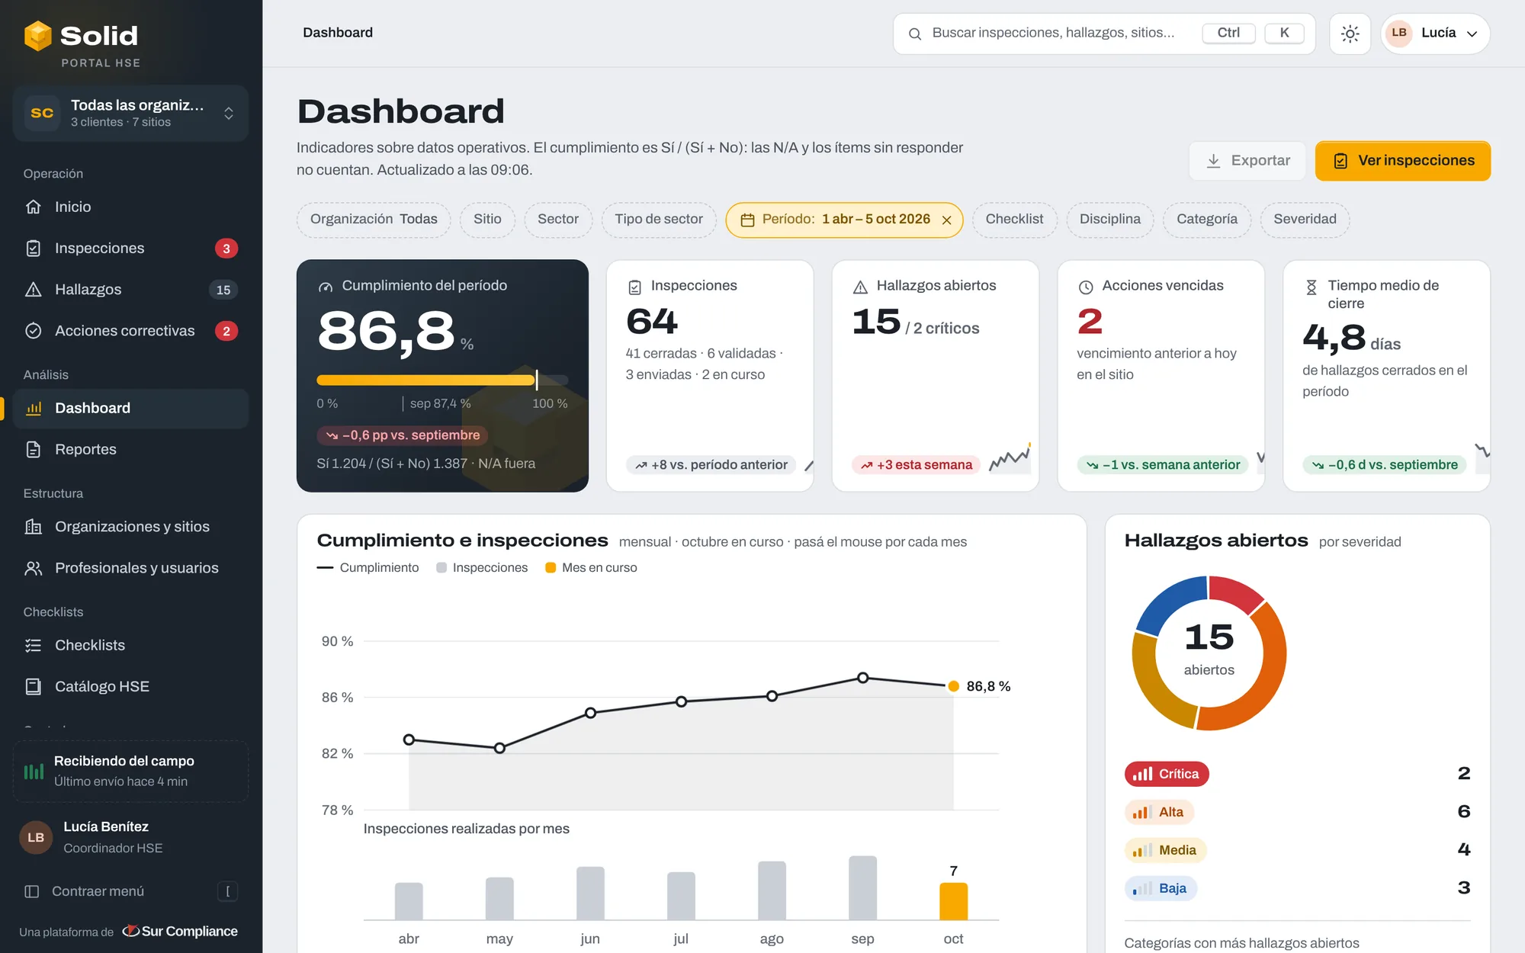Clear the Período filter with its X

pyautogui.click(x=946, y=220)
